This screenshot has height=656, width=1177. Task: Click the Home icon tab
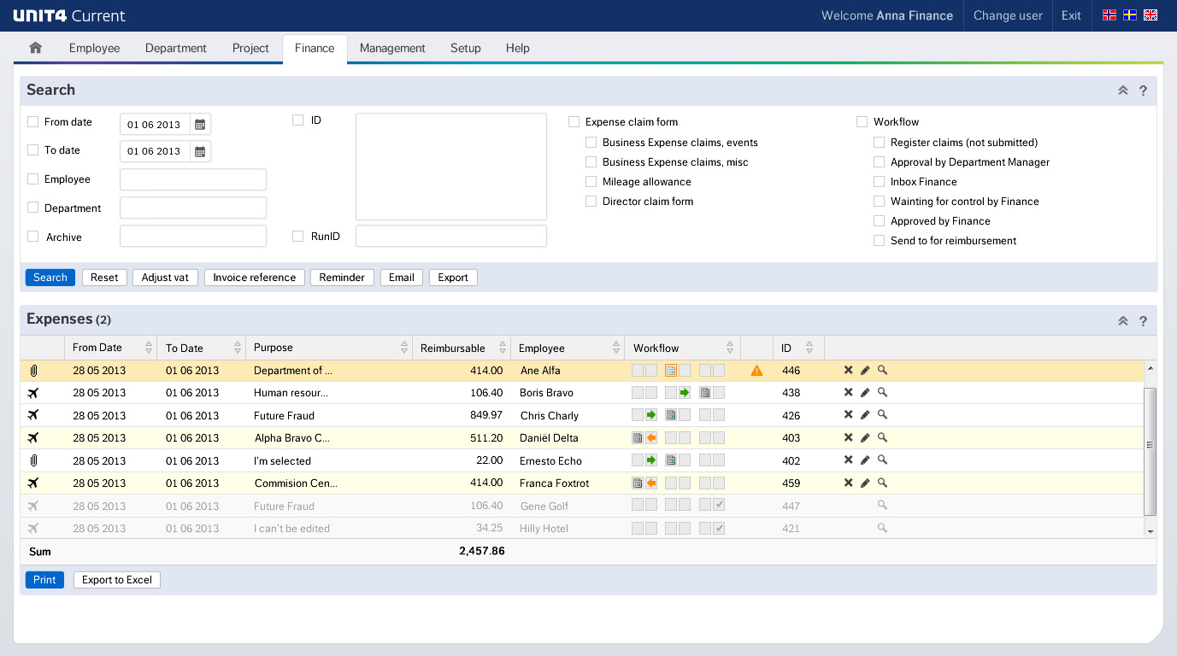[x=35, y=48]
